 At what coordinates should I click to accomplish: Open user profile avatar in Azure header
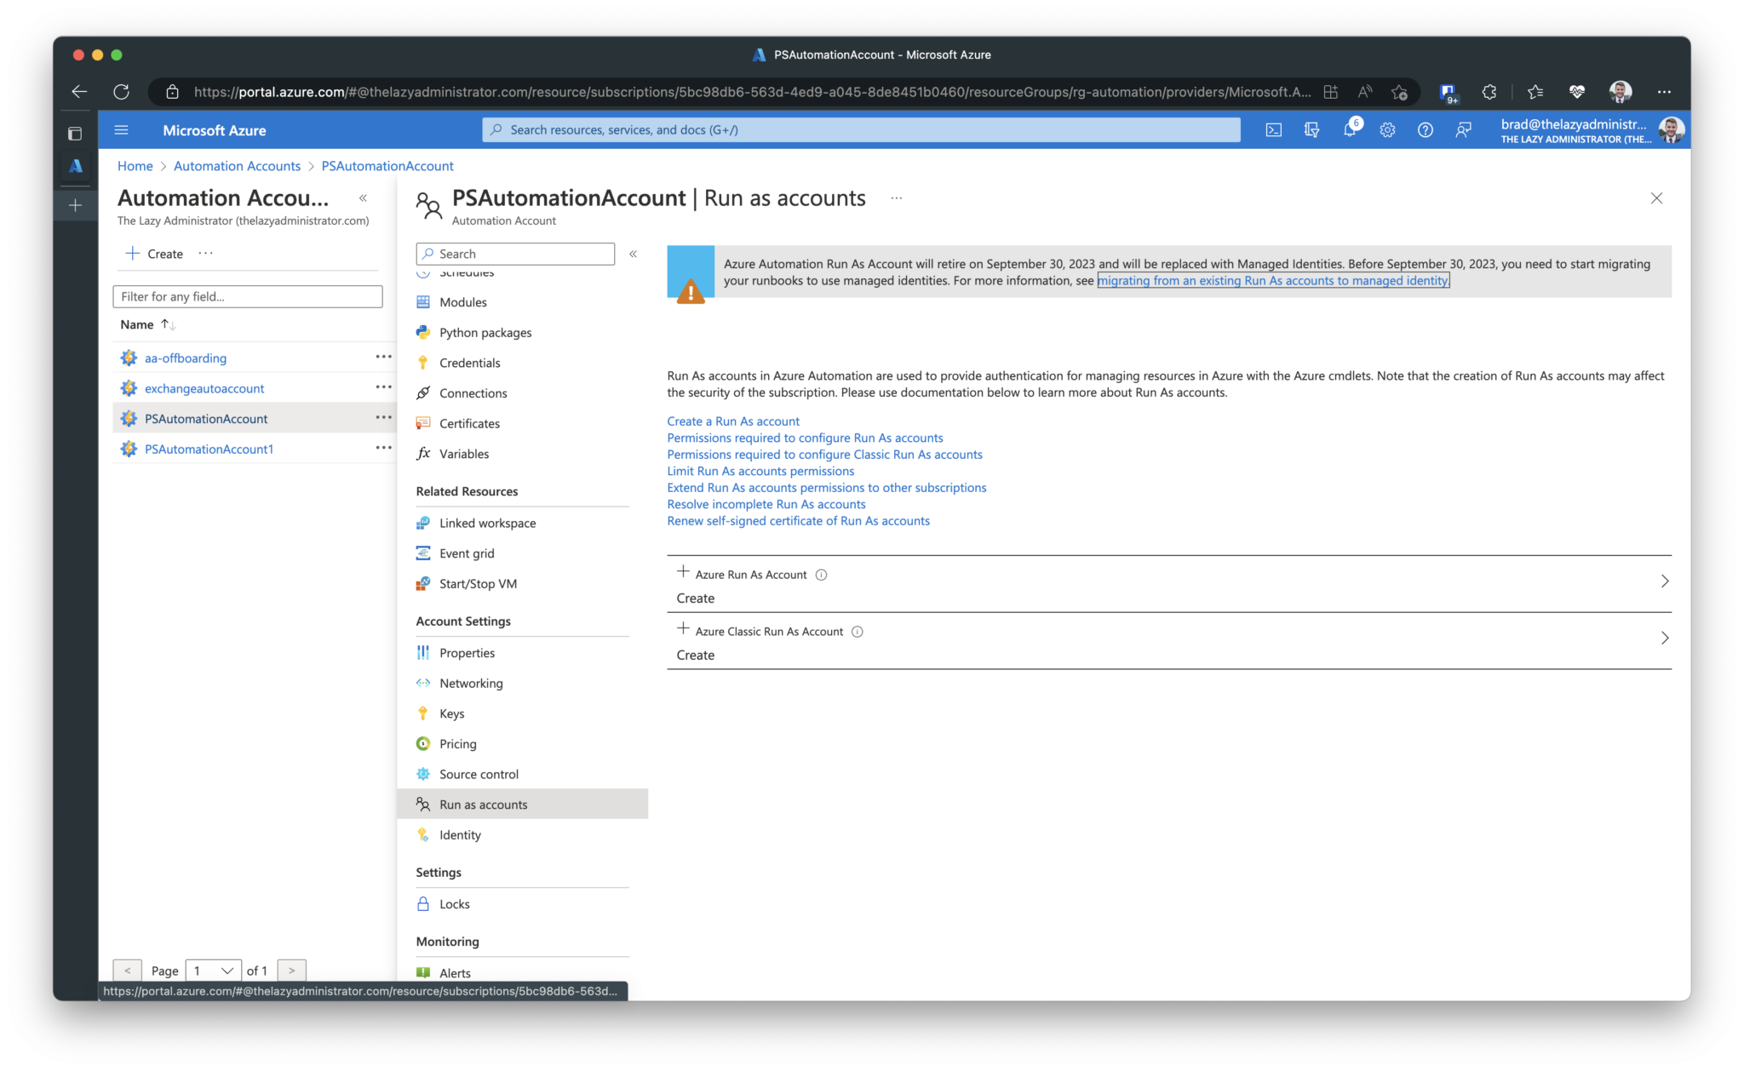pyautogui.click(x=1672, y=130)
